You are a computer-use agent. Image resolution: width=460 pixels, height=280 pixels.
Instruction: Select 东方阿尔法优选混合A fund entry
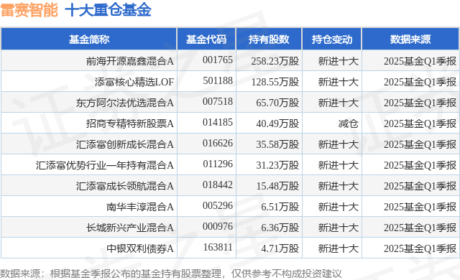[124, 103]
